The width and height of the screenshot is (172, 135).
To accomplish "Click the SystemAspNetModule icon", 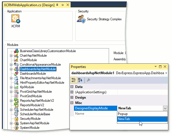I will tap(16, 123).
